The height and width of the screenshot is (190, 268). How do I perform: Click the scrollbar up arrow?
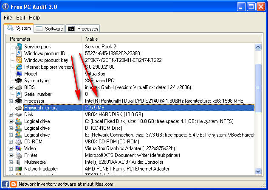coord(258,47)
